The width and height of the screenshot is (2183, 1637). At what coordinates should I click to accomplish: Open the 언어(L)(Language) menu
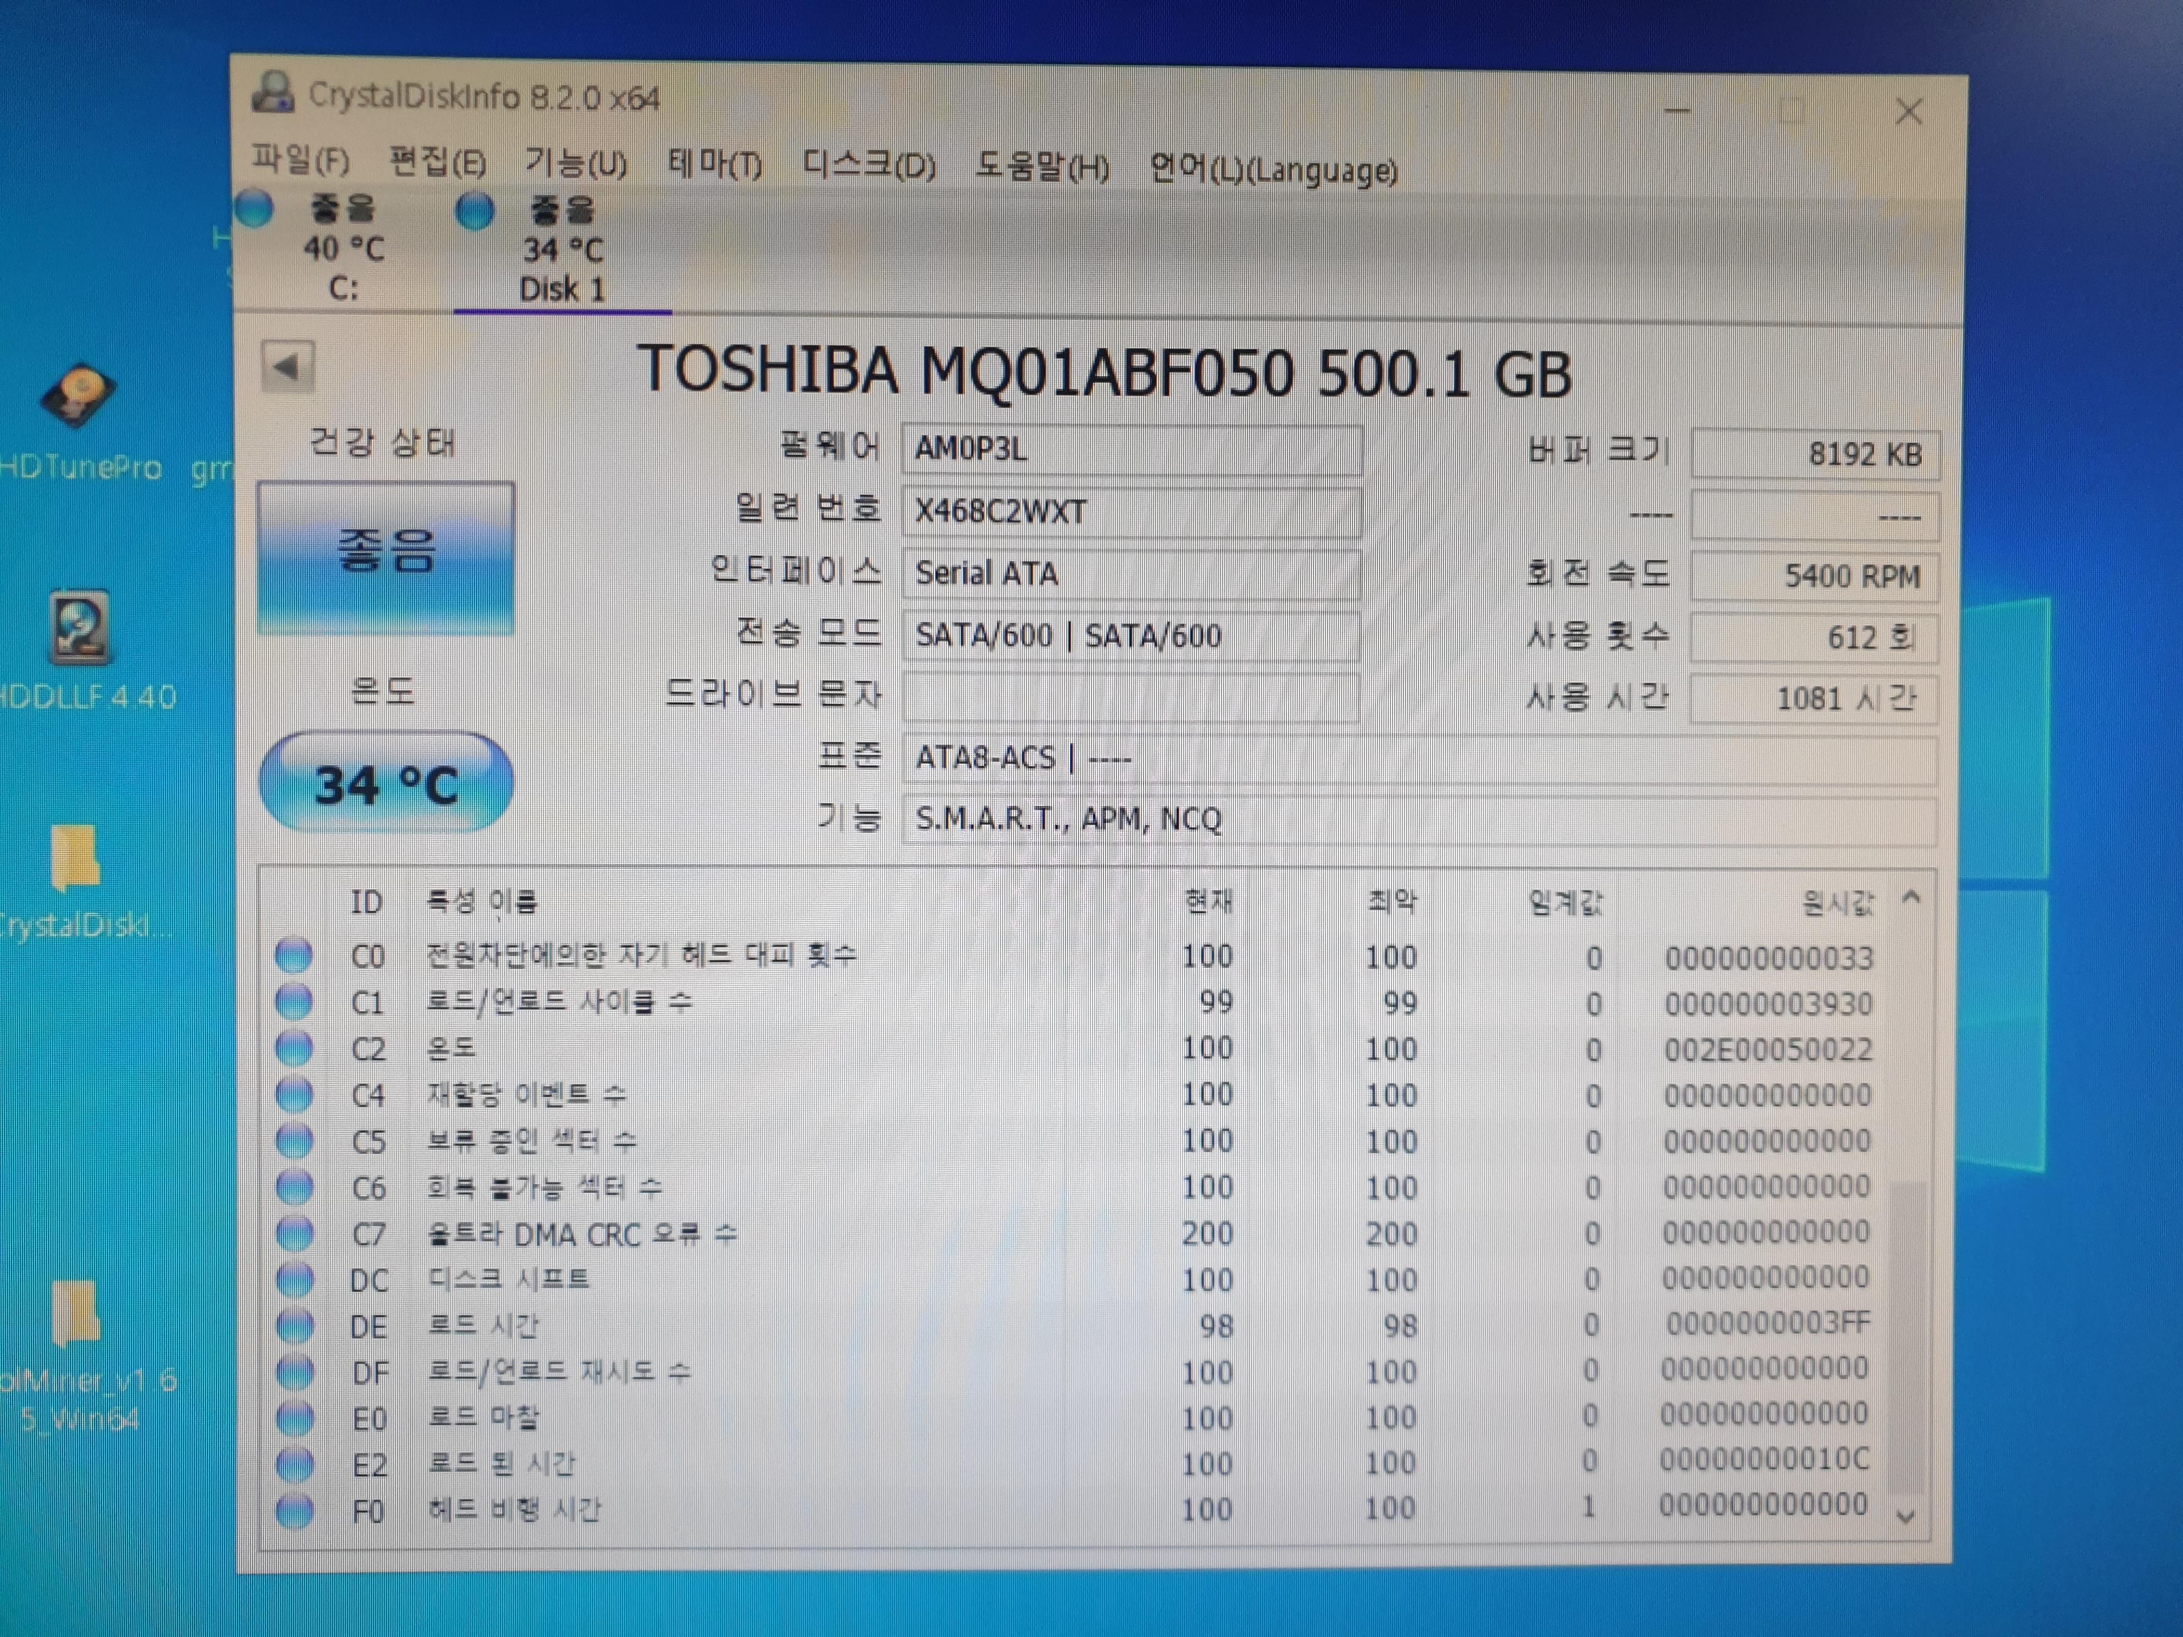[x=1273, y=170]
